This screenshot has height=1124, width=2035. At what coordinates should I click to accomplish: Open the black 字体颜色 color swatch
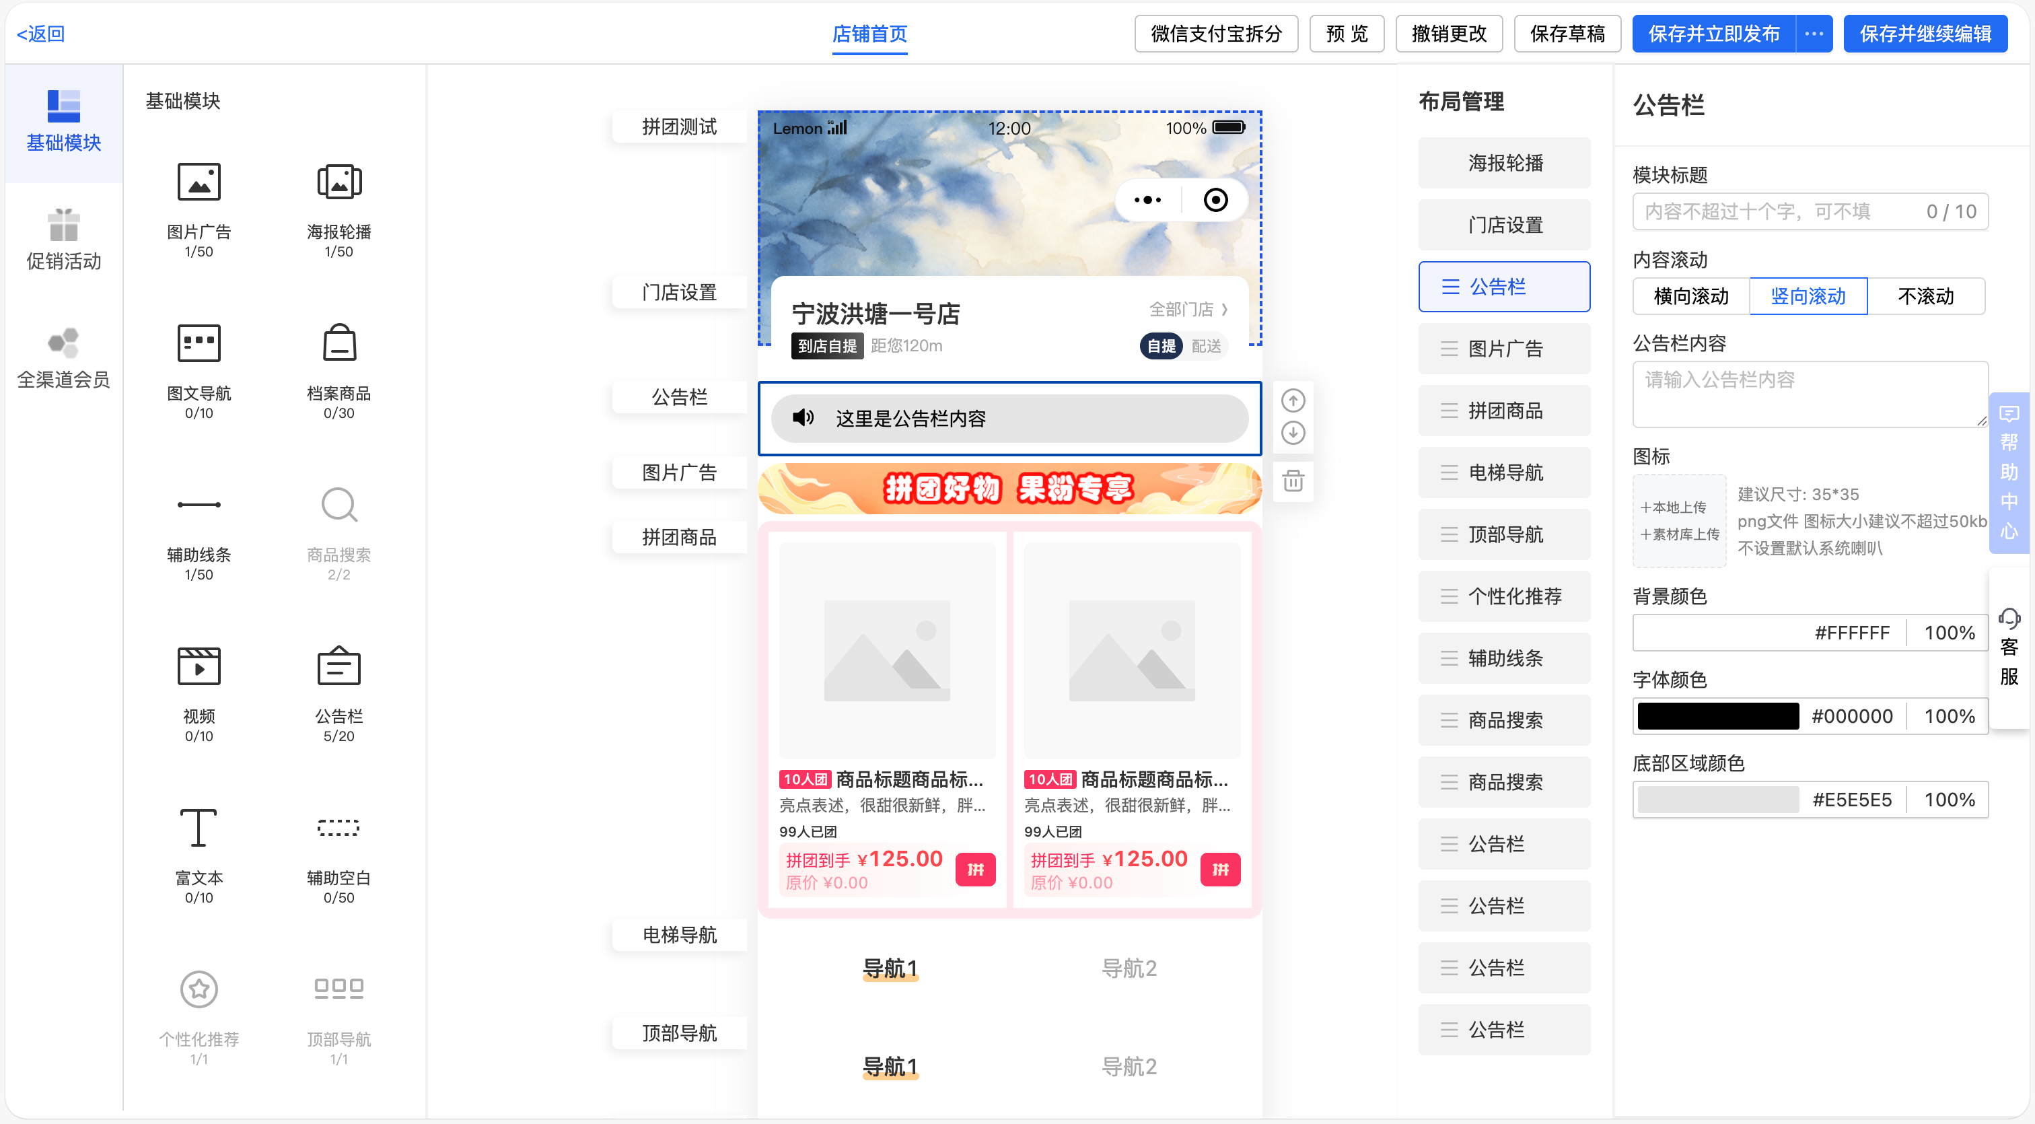(1717, 716)
